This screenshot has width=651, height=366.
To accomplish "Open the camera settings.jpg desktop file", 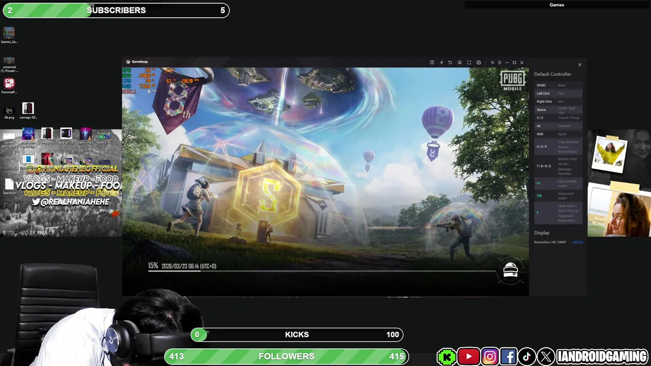I will (x=9, y=139).
